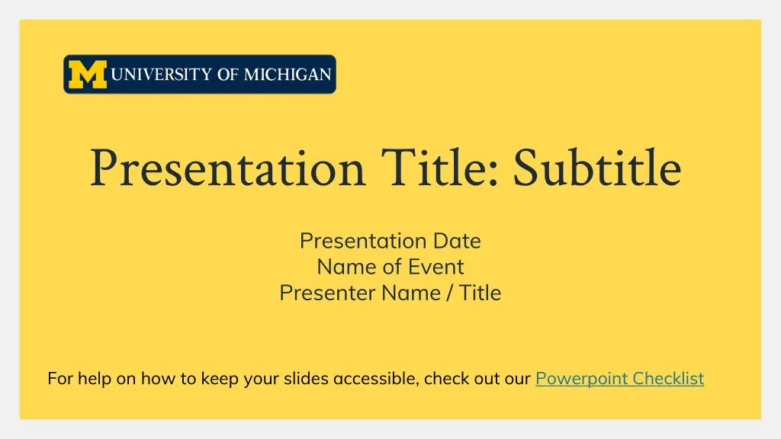Click the word 'Presentation' in the large heading
Screen dimensions: 781x439
click(227, 168)
